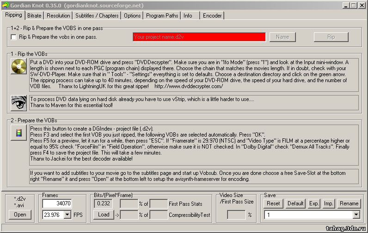Click the Exp. export button
368x233 pixels.
(314, 203)
